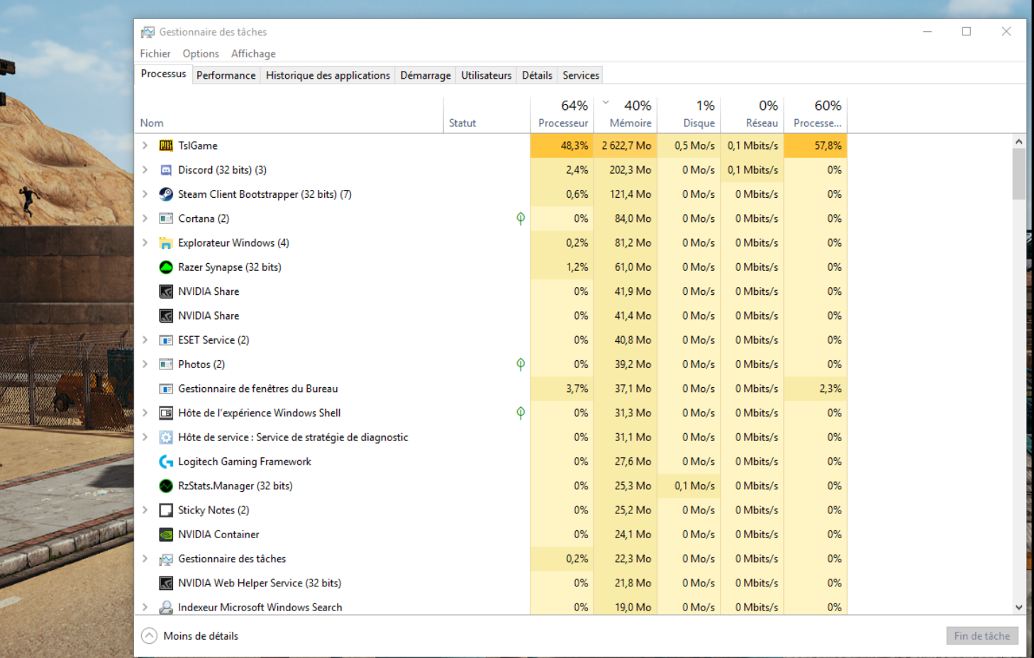Click the Razer Synapse green icon
This screenshot has width=1034, height=658.
coord(166,267)
